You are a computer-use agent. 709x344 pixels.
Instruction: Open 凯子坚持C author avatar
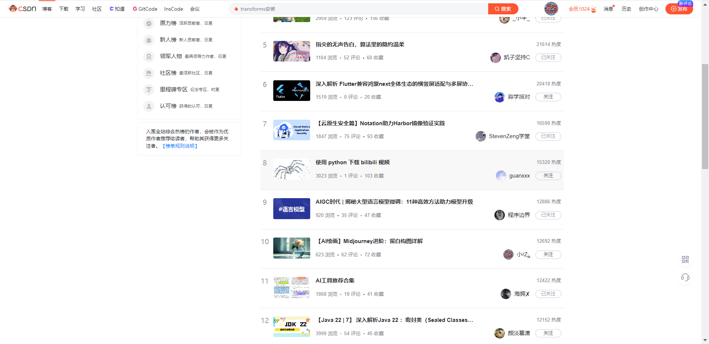click(496, 58)
